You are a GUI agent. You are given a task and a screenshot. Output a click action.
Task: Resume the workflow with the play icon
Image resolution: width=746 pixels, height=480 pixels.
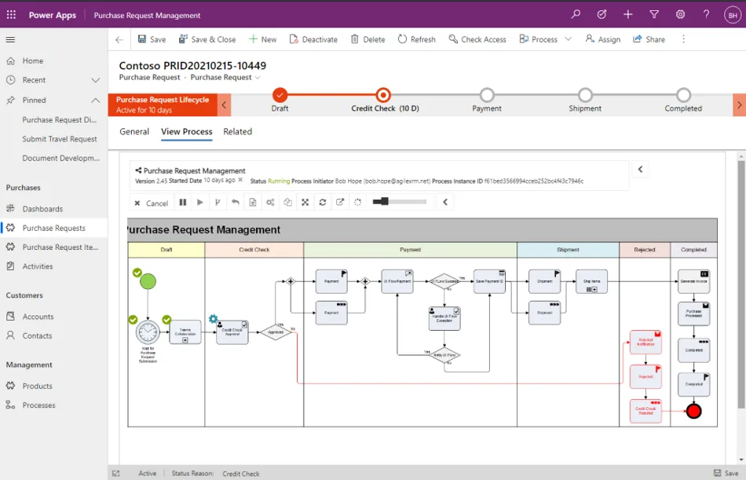pyautogui.click(x=200, y=202)
